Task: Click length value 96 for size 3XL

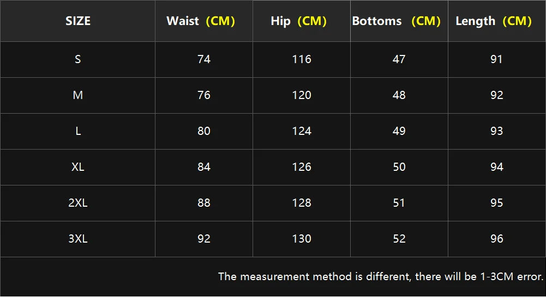Action: tap(496, 239)
